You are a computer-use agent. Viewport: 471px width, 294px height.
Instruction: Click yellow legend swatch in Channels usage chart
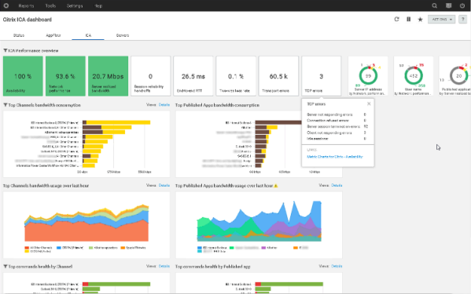27,252
